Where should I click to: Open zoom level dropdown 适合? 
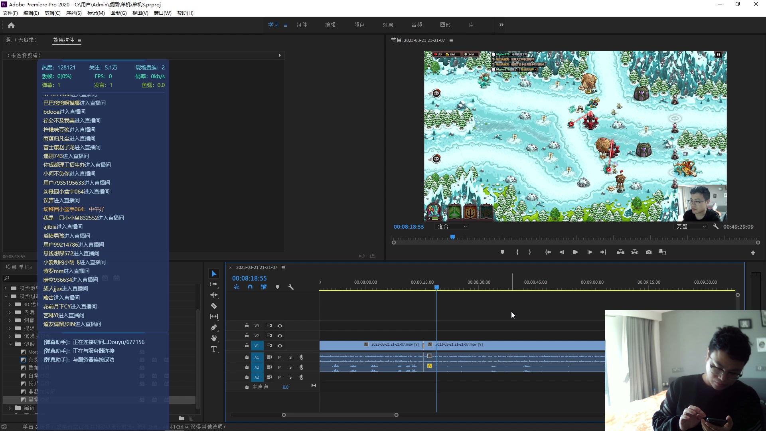tap(452, 226)
